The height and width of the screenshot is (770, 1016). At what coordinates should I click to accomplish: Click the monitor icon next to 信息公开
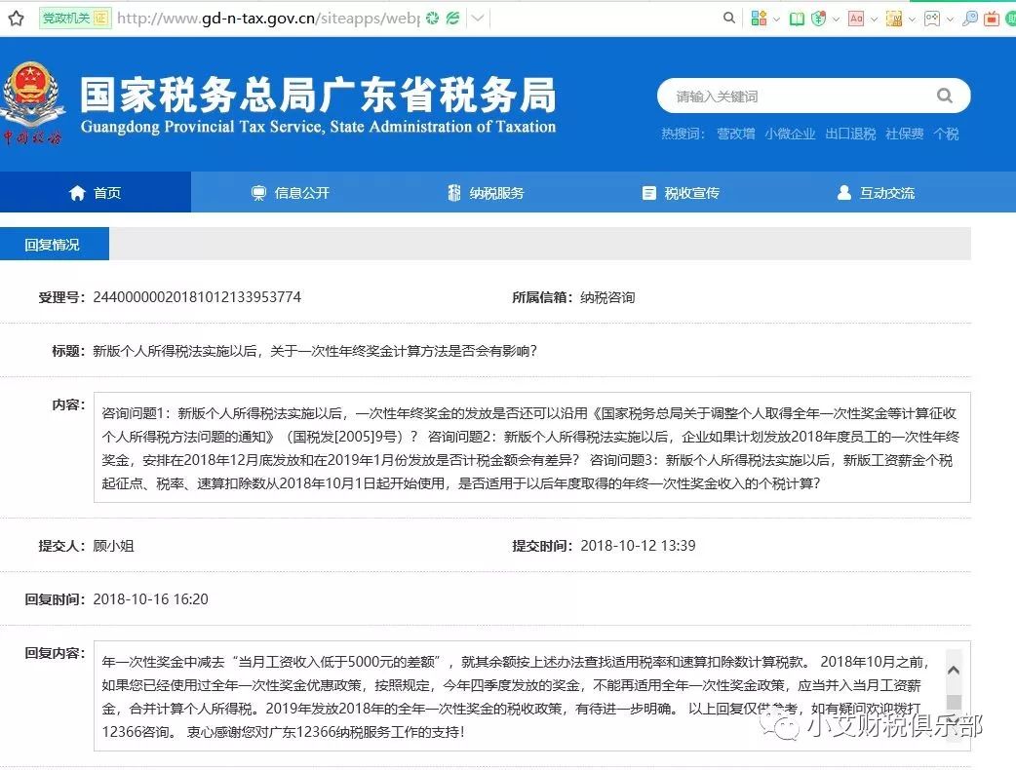tap(258, 193)
